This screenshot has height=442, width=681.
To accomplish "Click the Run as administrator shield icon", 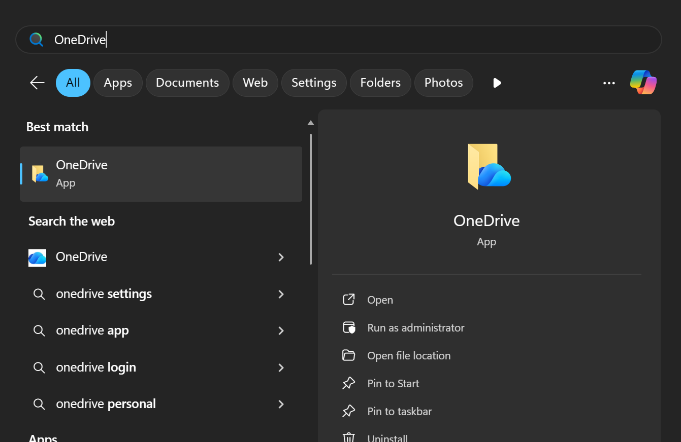I will click(x=349, y=328).
